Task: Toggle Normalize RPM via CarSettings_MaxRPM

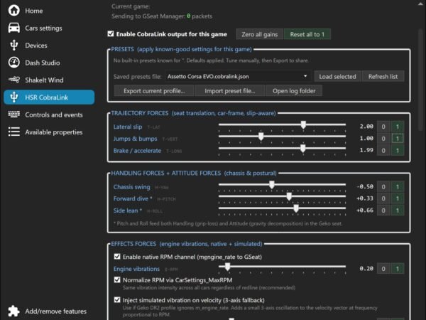Action: tap(117, 279)
